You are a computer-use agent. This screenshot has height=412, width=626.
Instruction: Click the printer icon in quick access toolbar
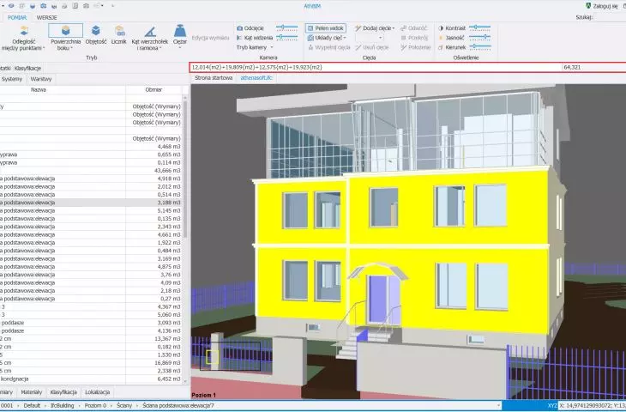pos(64,6)
